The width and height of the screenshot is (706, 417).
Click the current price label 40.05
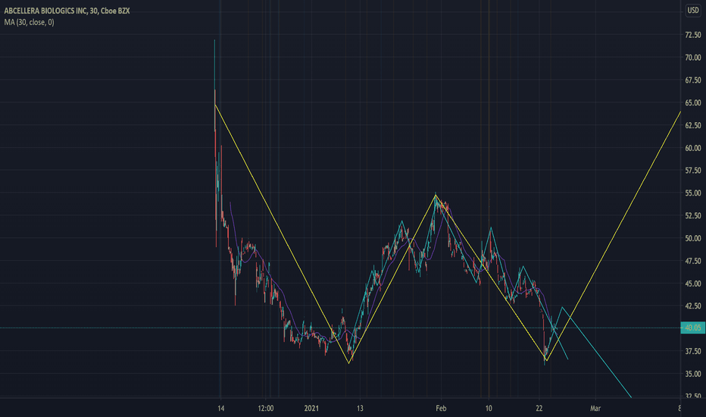pyautogui.click(x=693, y=328)
